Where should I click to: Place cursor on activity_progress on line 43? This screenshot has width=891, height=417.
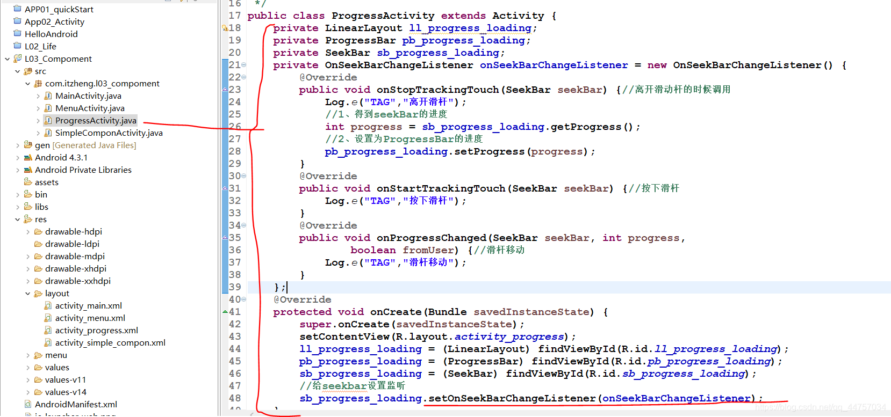tap(509, 336)
